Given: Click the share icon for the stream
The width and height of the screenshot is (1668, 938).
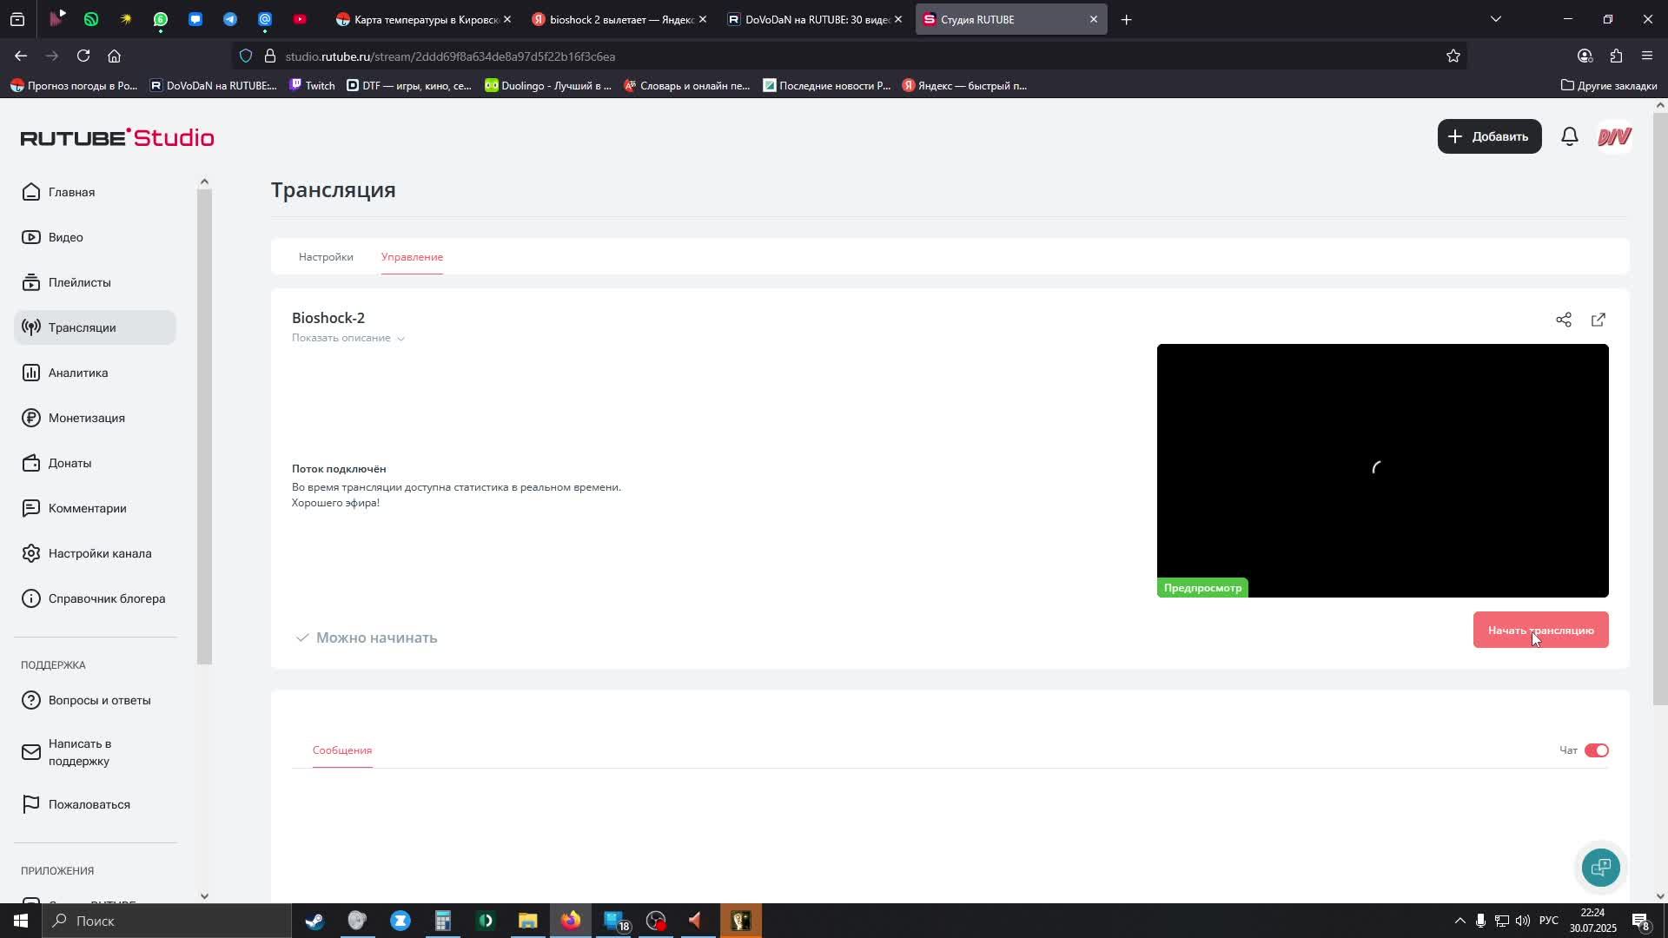Looking at the screenshot, I should point(1563,320).
